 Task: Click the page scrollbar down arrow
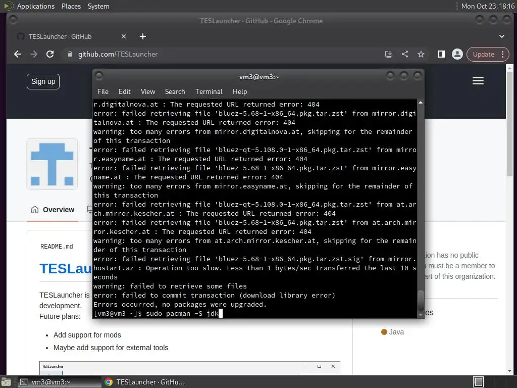[x=509, y=371]
